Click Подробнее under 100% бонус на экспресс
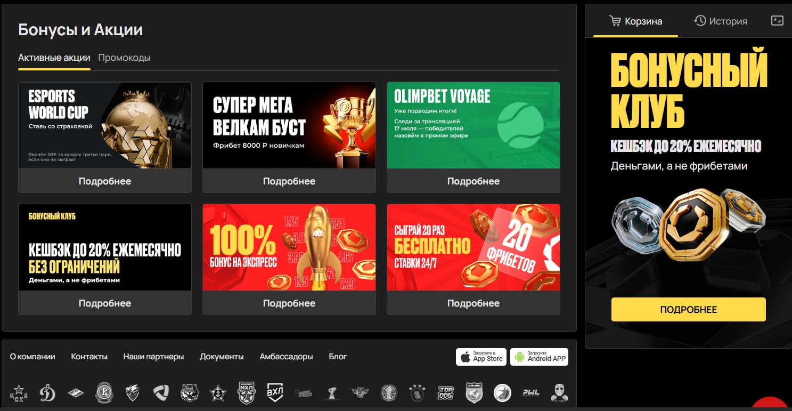 pos(289,303)
